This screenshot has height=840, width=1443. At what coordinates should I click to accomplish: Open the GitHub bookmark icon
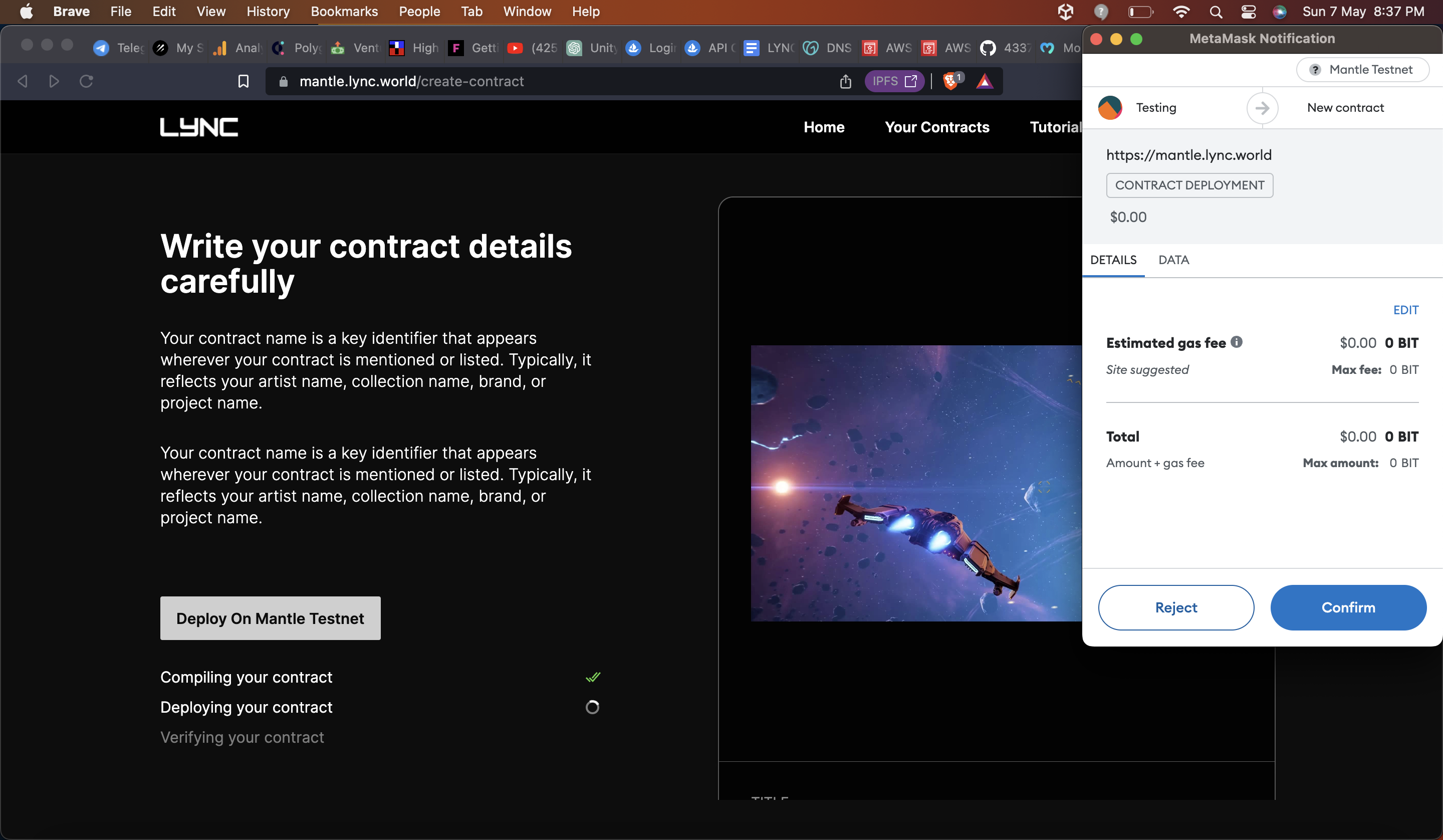(x=988, y=48)
